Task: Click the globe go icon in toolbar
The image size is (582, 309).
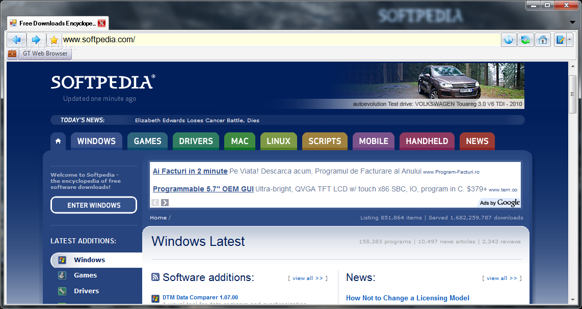Action: tap(509, 40)
